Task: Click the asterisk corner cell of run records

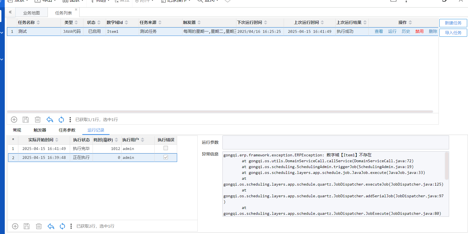Action: [13, 140]
